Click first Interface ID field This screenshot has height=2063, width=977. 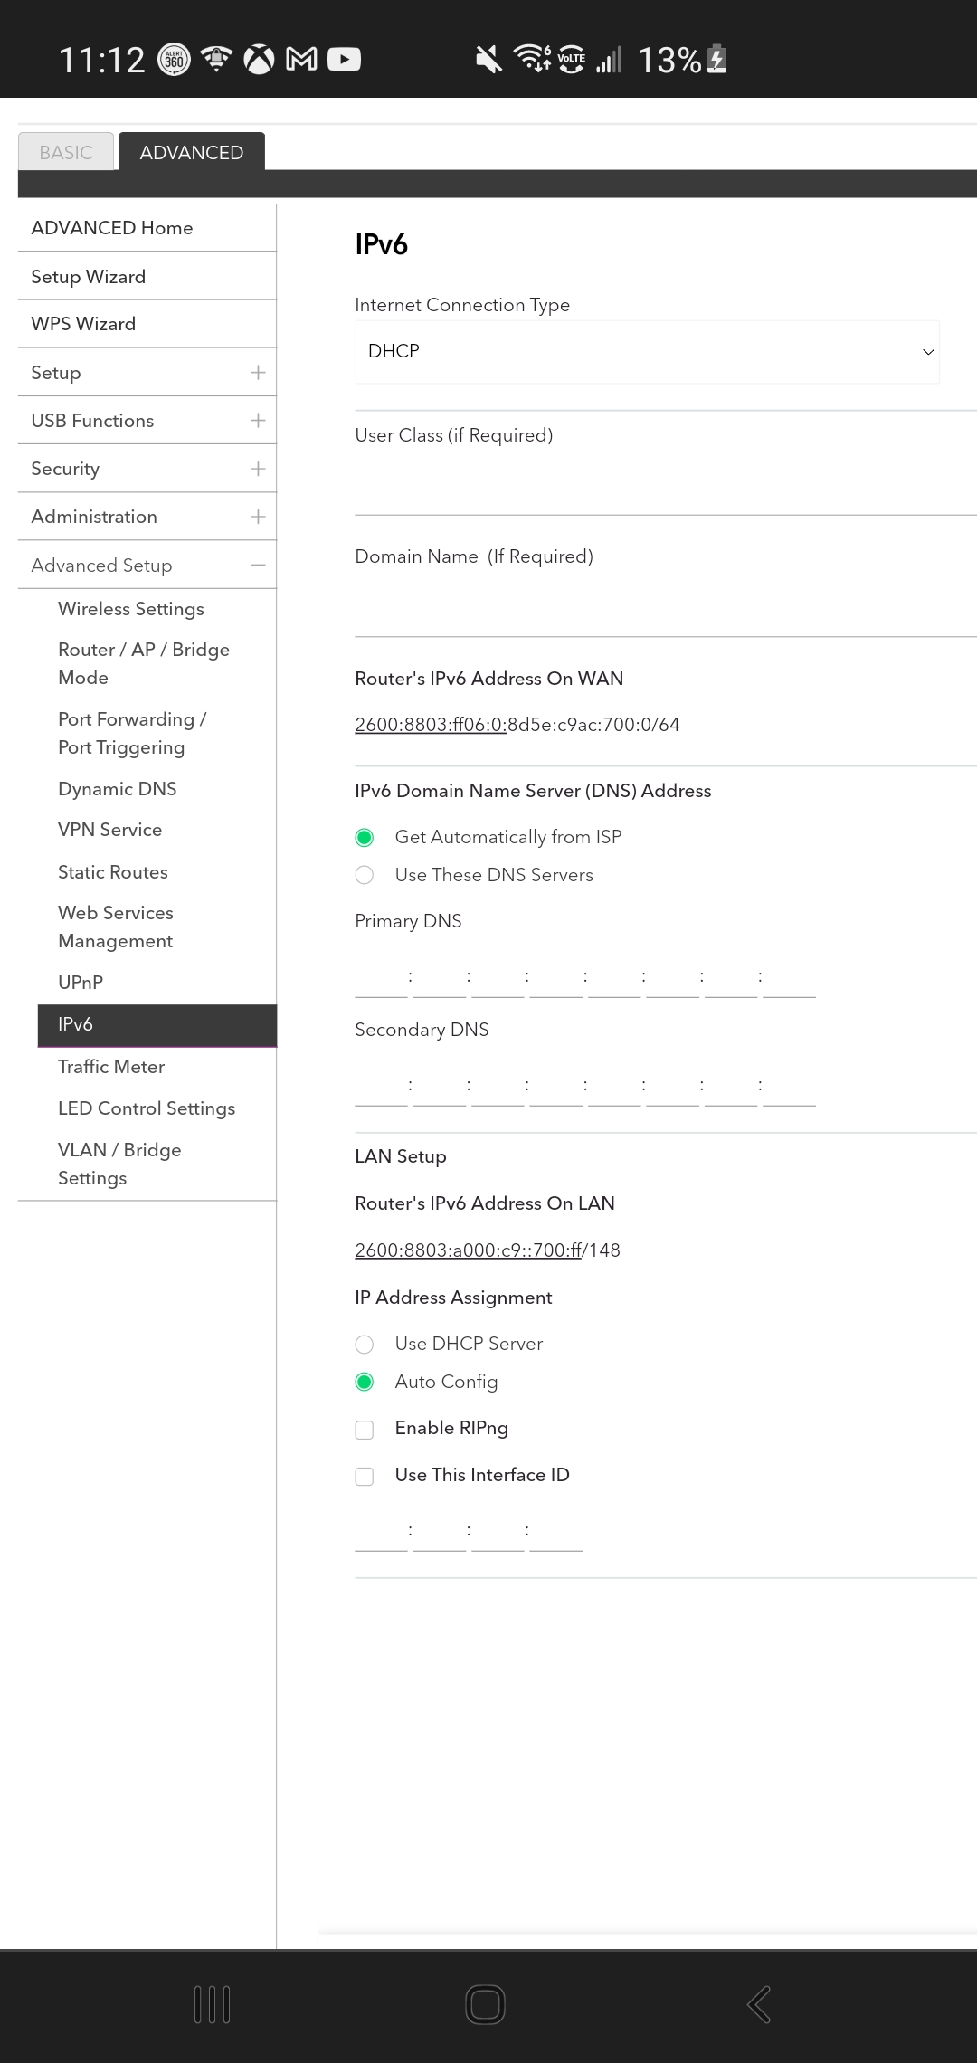(x=381, y=1531)
